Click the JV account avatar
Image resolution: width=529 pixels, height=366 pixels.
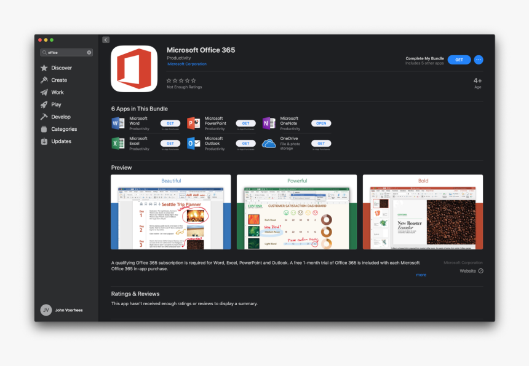(x=46, y=310)
